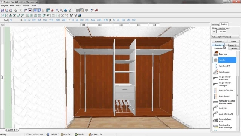Image resolution: width=241 pixels, height=136 pixels.
Task: Open the Edit menu
Action: coord(12,6)
